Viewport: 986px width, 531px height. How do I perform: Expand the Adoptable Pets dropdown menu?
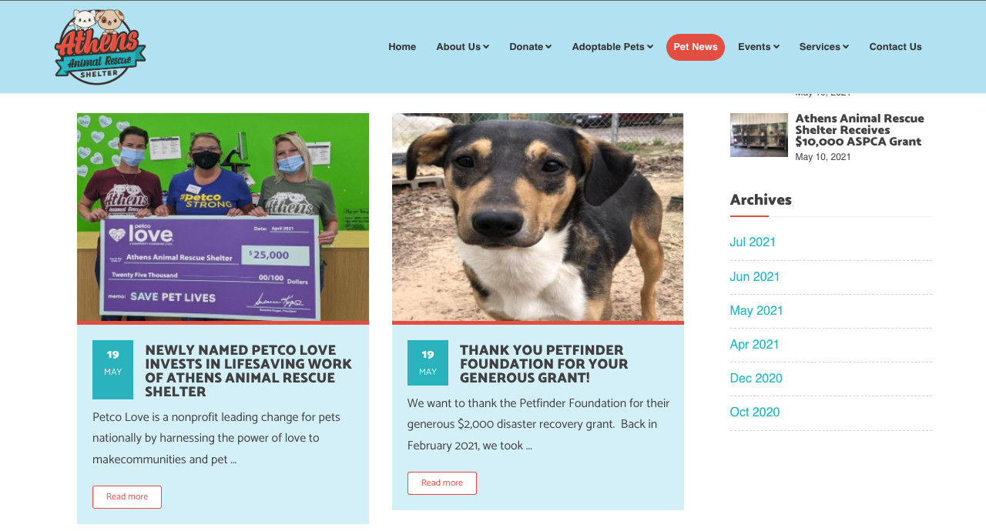[612, 47]
